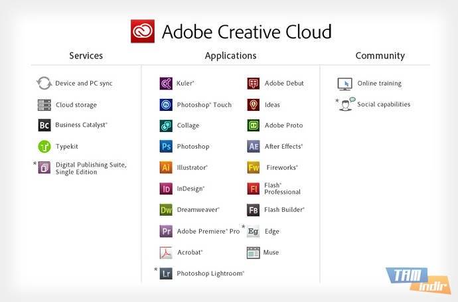Screen dimensions: 458x302
Task: Open the Fireworks Fw icon
Action: point(253,168)
